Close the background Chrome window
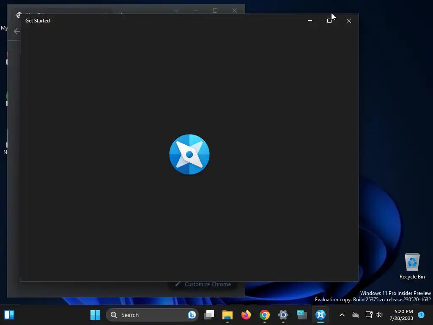This screenshot has height=325, width=433. coord(234,11)
